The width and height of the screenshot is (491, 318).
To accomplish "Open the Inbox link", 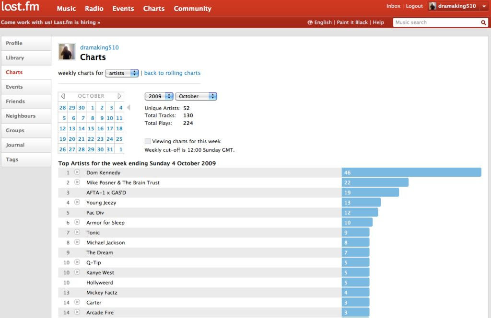I will [393, 6].
